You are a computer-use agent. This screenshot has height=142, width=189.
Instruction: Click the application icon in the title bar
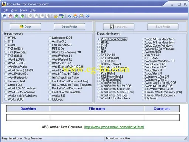pyautogui.click(x=4, y=4)
